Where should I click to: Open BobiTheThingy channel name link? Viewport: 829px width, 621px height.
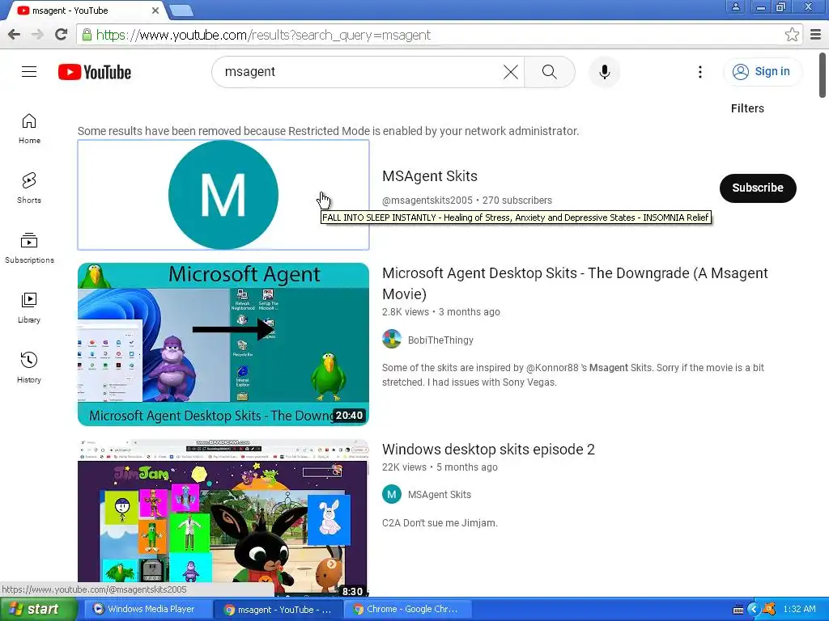point(440,340)
